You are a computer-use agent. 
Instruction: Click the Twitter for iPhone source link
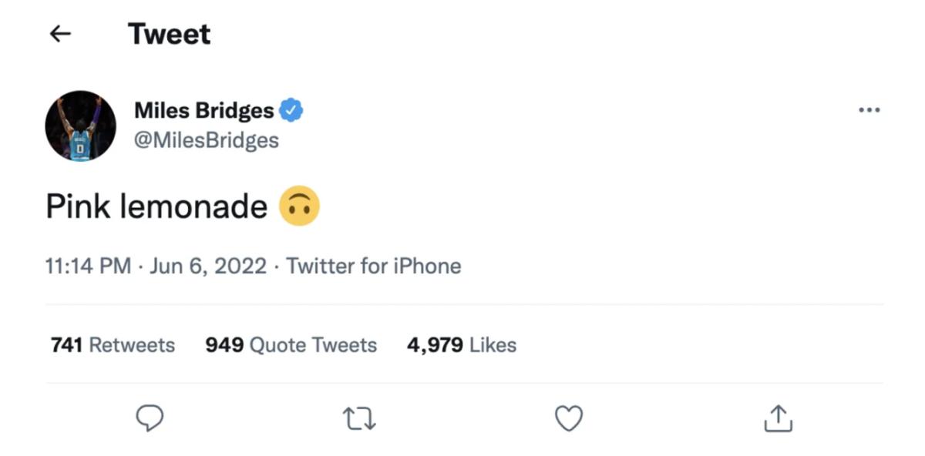[374, 267]
